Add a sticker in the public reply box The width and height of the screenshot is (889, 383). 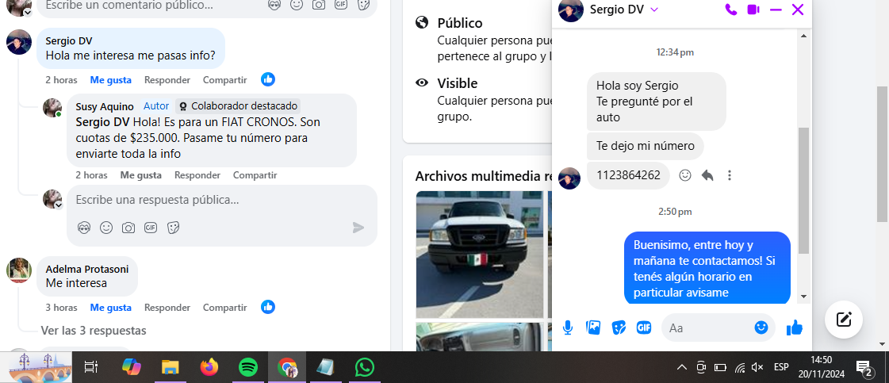174,228
